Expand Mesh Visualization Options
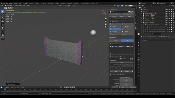 (x=121, y=19)
